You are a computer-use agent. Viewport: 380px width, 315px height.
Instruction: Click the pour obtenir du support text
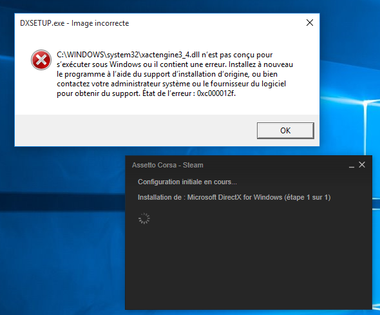pyautogui.click(x=99, y=93)
